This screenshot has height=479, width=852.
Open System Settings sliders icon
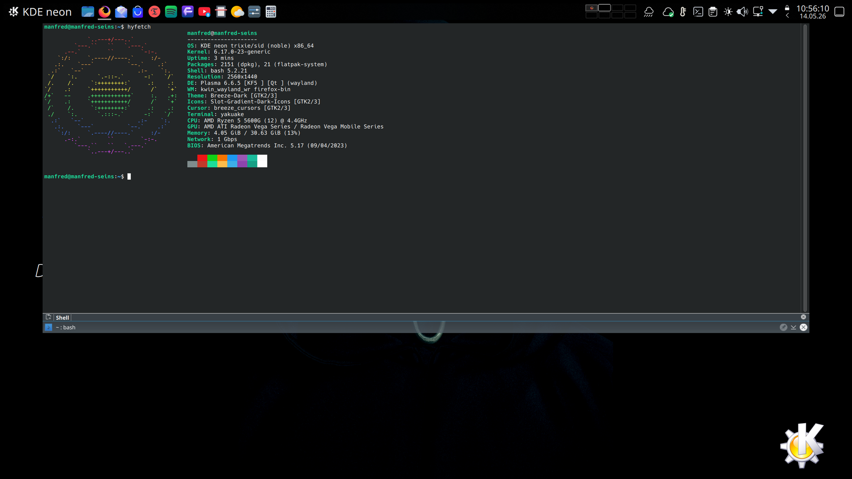pos(254,12)
